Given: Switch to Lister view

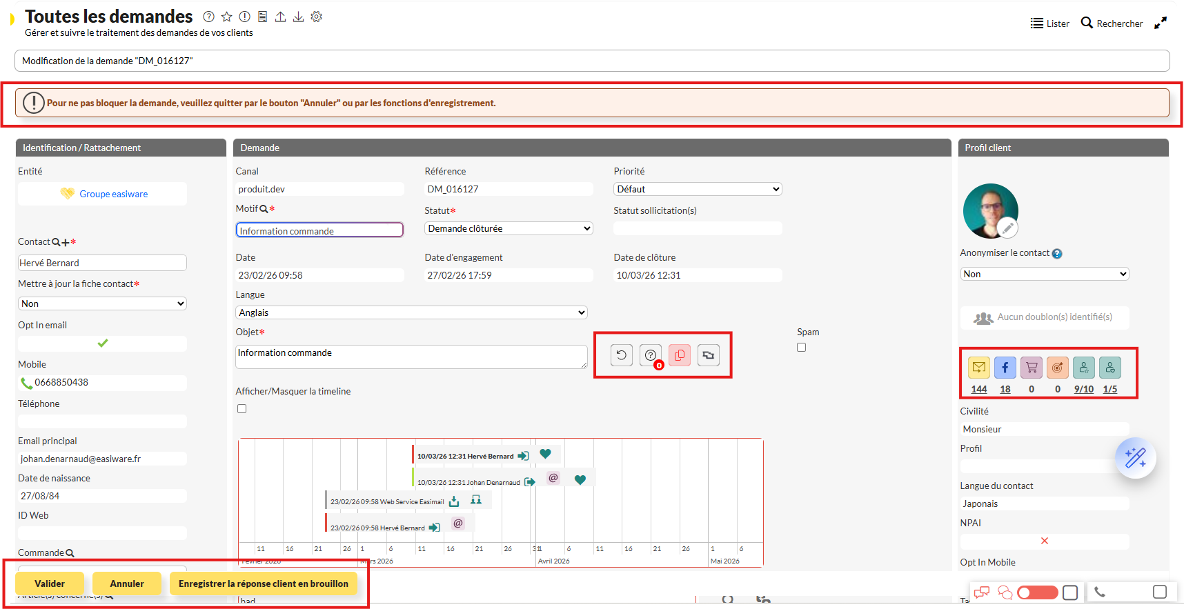Looking at the screenshot, I should click(1049, 23).
